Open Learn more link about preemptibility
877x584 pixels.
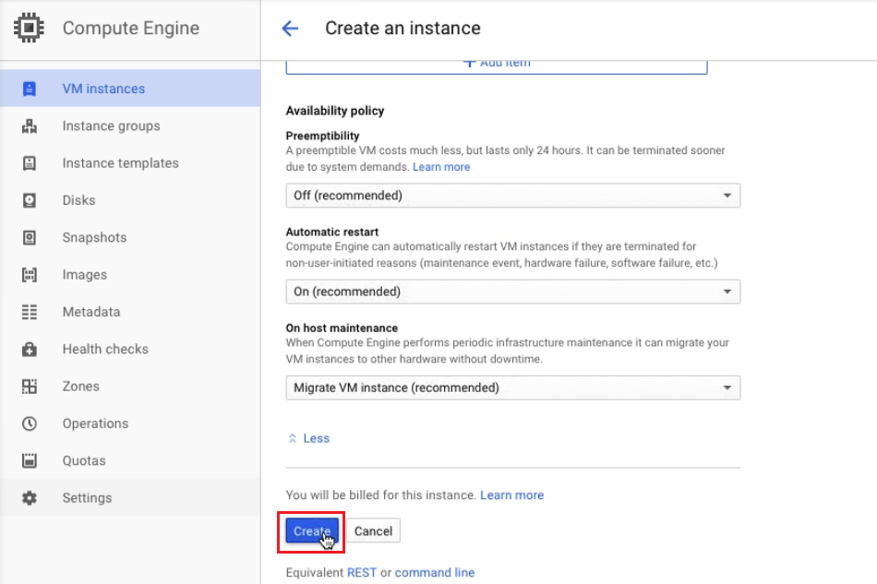[x=441, y=167]
